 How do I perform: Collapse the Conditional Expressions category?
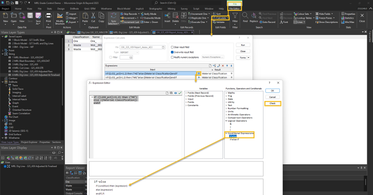[x=226, y=133]
